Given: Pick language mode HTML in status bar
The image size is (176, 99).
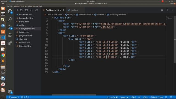Looking at the screenshot, I should [145, 97].
